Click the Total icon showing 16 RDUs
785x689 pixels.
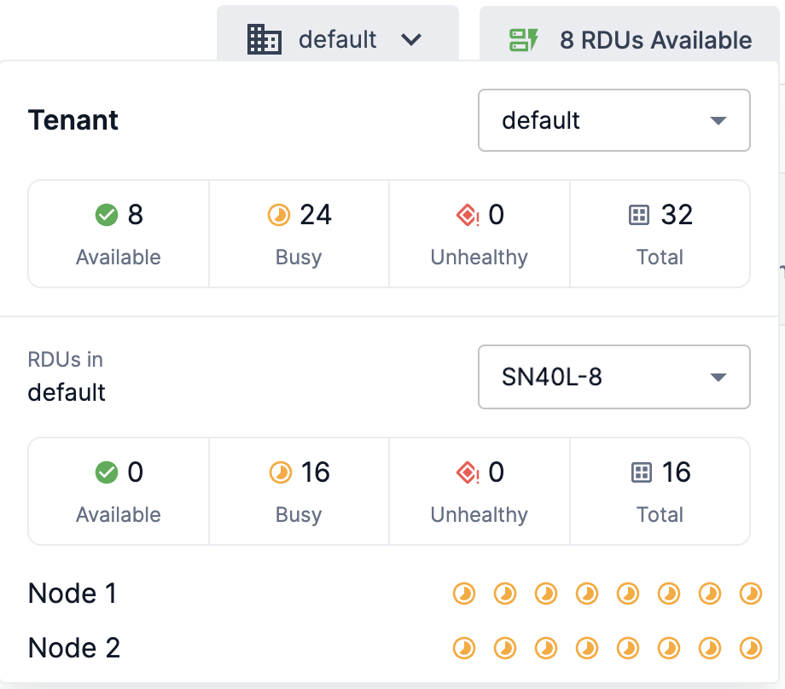(640, 472)
